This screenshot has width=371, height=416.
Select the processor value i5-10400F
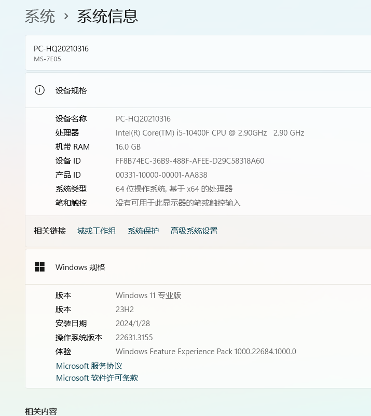pyautogui.click(x=210, y=133)
